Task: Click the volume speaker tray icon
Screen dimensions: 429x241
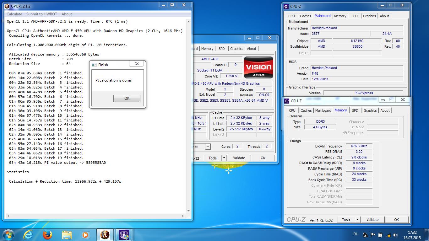Action: pyautogui.click(x=396, y=235)
